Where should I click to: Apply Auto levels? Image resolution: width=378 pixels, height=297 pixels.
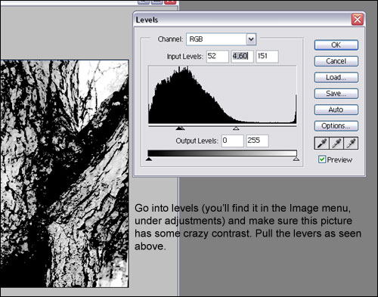336,110
